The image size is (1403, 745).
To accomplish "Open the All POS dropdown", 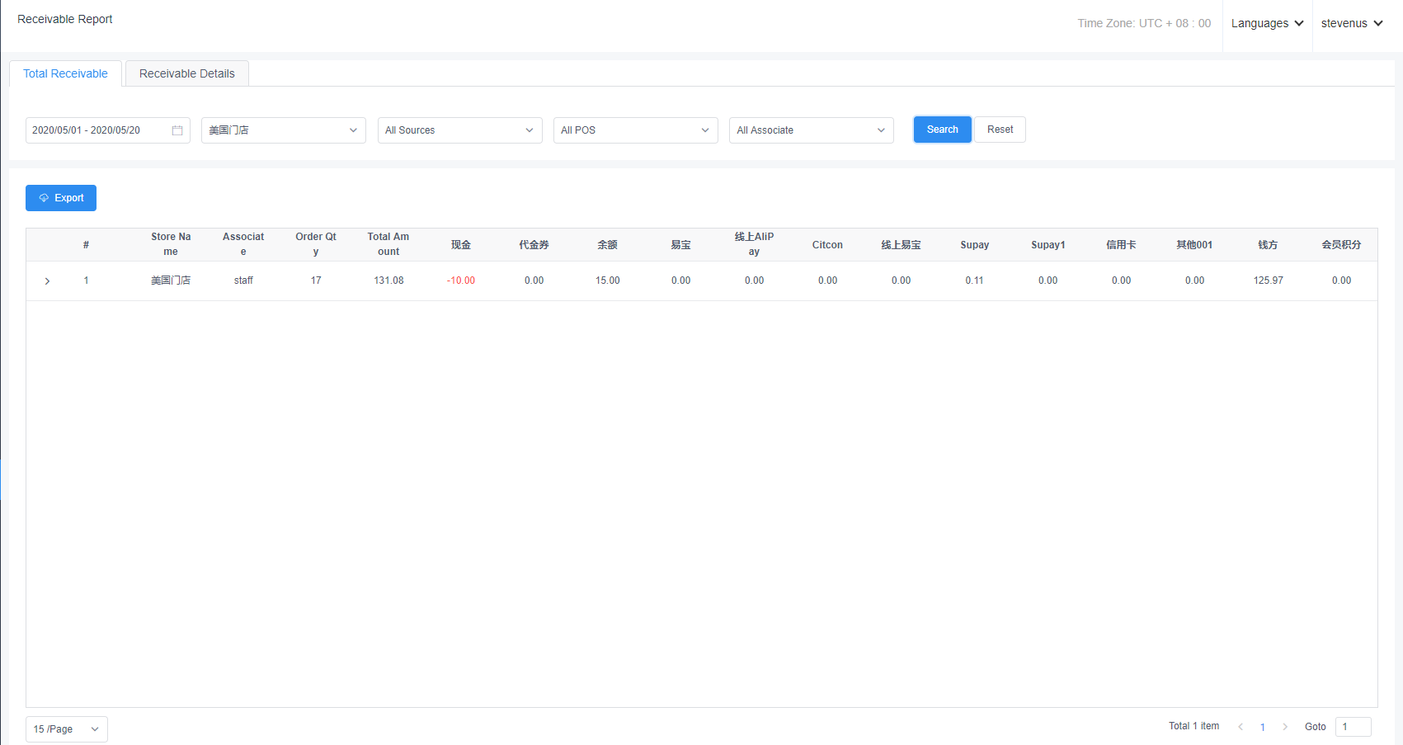I will [635, 130].
